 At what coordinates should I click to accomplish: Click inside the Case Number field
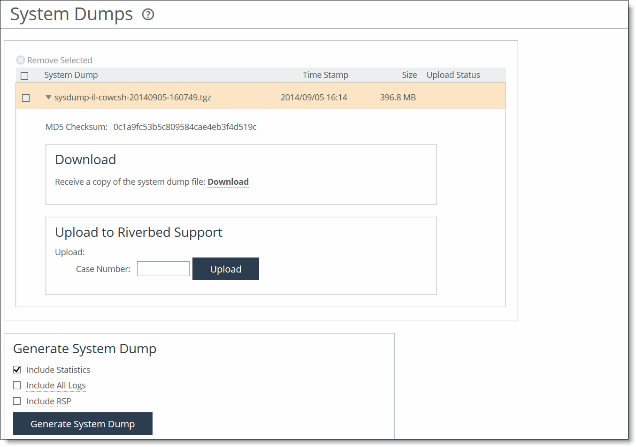[163, 268]
